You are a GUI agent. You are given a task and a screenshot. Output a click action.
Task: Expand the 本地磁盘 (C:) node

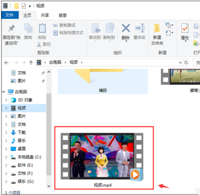(x=6, y=157)
